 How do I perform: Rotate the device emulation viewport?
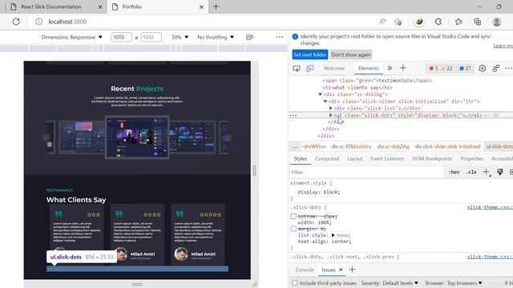pos(249,38)
